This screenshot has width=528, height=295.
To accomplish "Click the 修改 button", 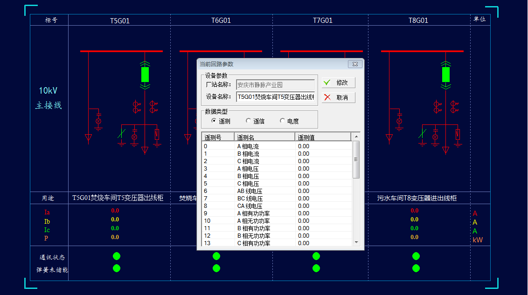I will [339, 82].
